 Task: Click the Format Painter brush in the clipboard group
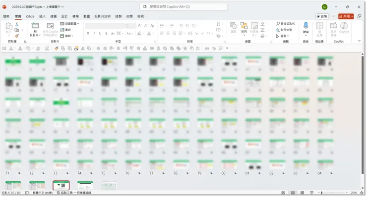pyautogui.click(x=17, y=36)
